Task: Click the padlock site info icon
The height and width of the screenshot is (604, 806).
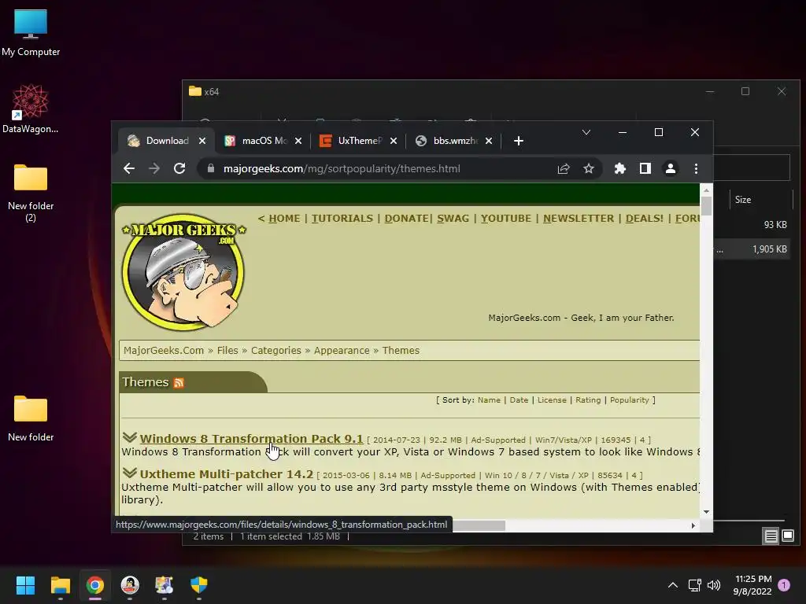Action: coord(210,168)
